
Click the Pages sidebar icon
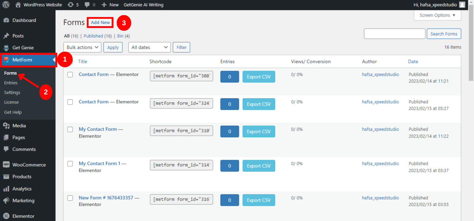pyautogui.click(x=6, y=138)
